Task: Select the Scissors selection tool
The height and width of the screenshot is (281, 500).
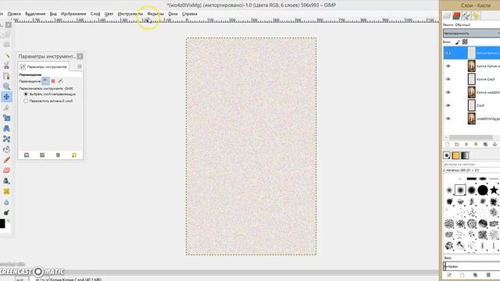Action: (6, 66)
